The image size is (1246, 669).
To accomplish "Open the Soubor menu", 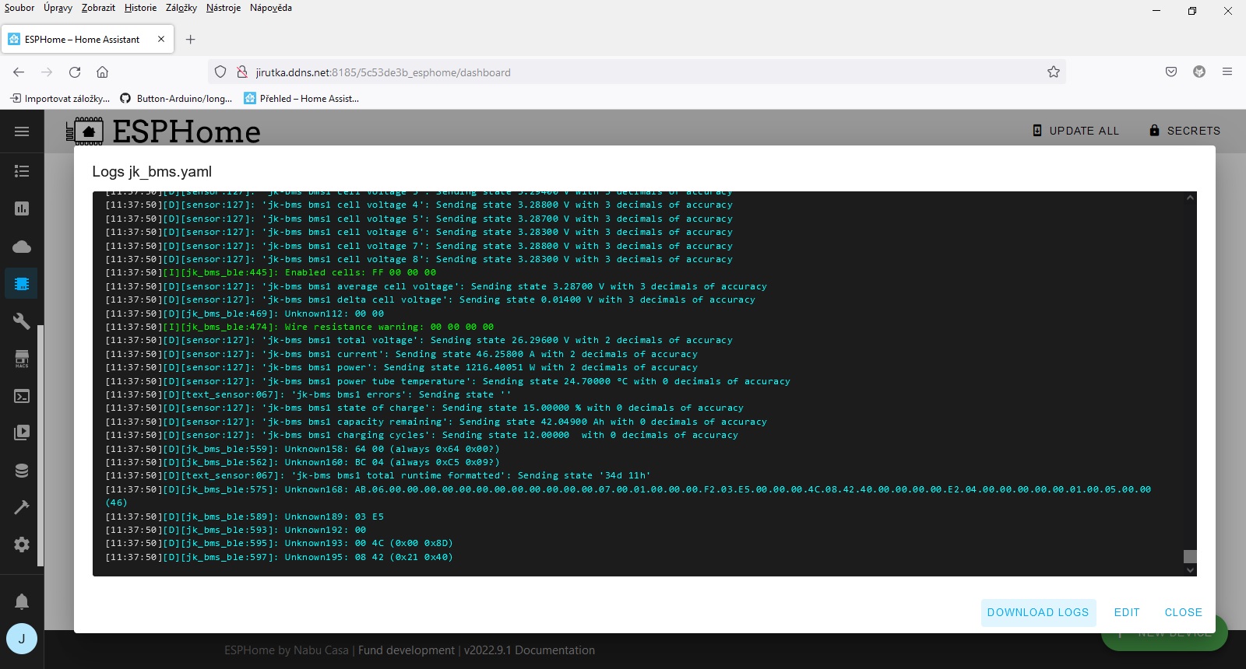I will point(19,8).
